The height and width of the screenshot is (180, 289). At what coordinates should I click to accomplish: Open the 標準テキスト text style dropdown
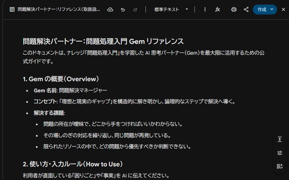click(x=171, y=10)
